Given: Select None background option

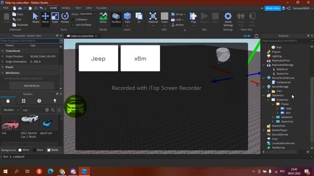Looking at the screenshot, I should point(52,150).
